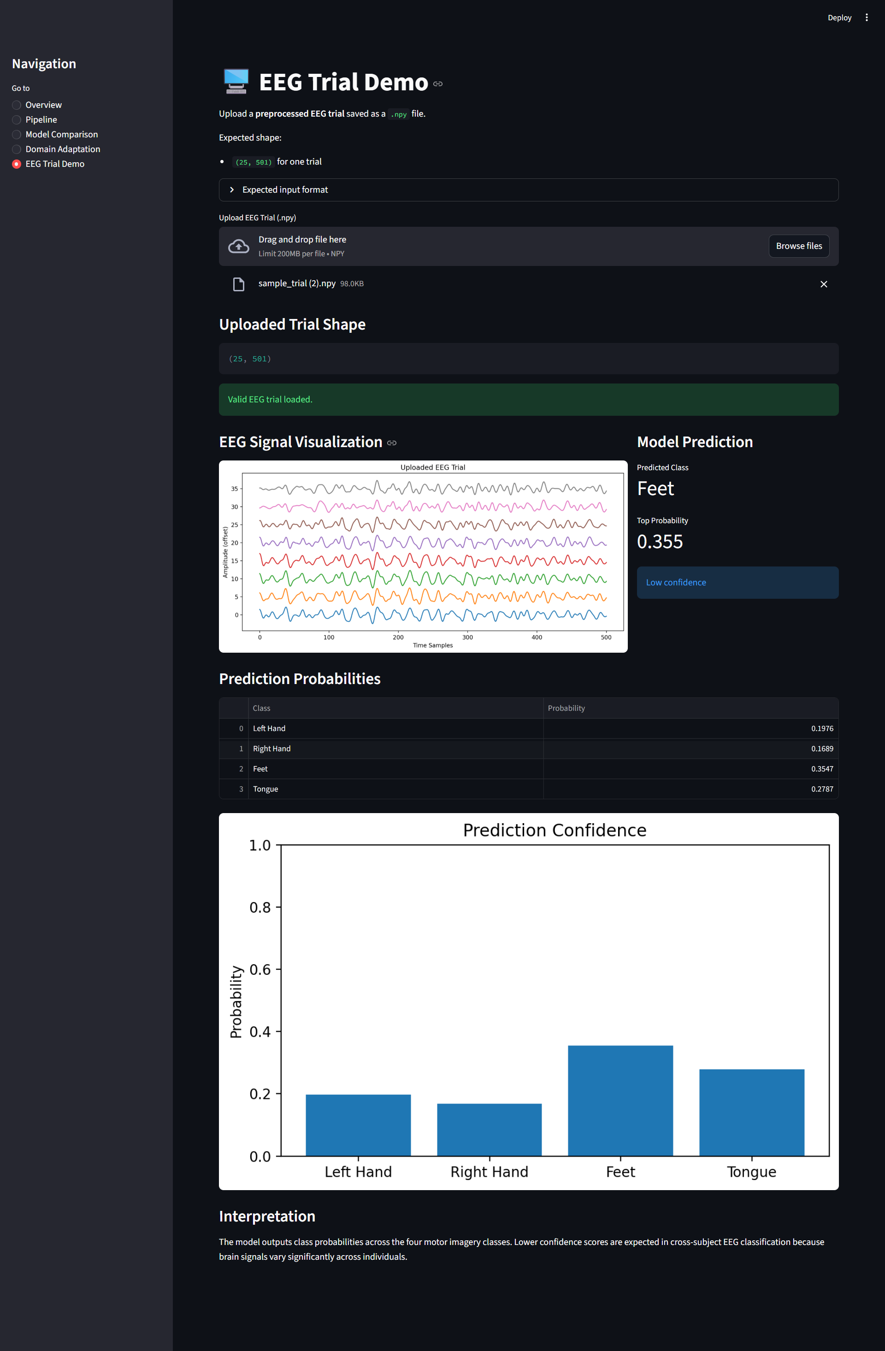Sort table by the Probability column header

[690, 708]
